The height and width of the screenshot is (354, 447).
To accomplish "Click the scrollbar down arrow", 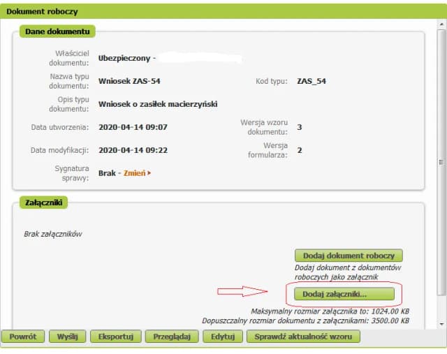I will click(x=441, y=324).
